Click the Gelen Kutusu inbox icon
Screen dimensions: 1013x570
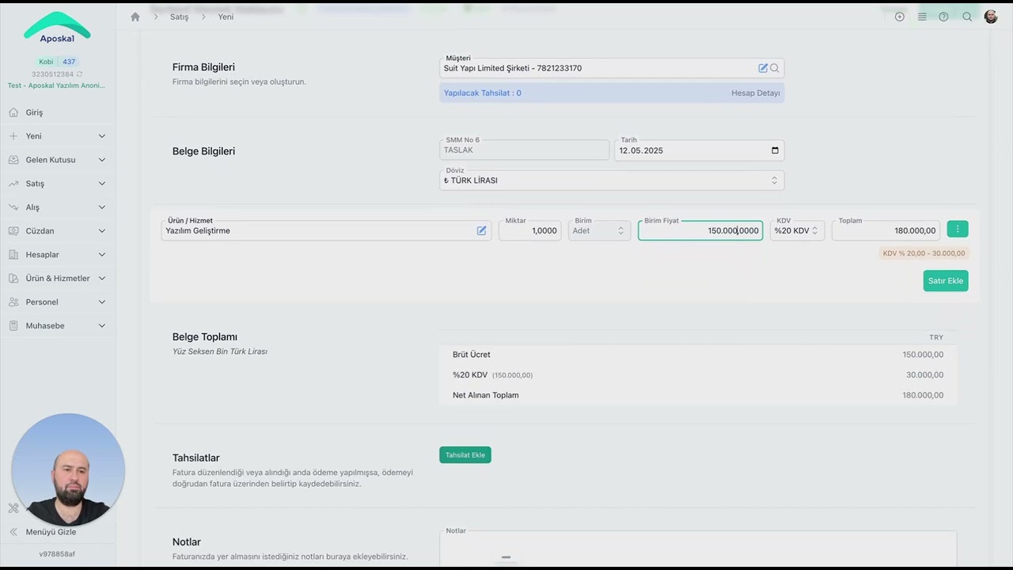(13, 160)
